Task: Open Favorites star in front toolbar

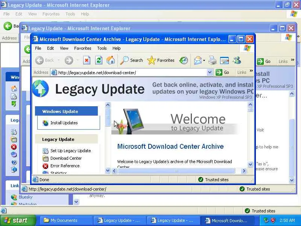Action: [161, 60]
